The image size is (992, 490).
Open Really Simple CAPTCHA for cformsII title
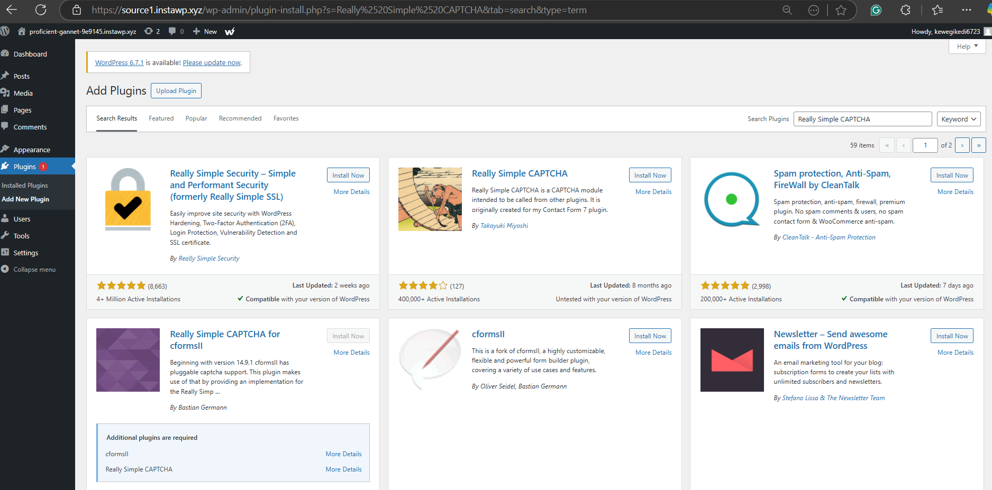(225, 340)
